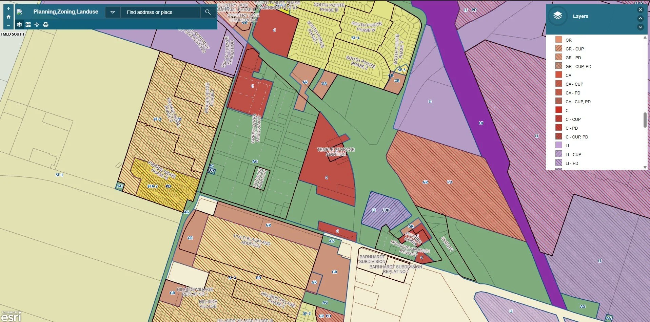Click the MELROSE ADDITION REVISED label

[410, 248]
